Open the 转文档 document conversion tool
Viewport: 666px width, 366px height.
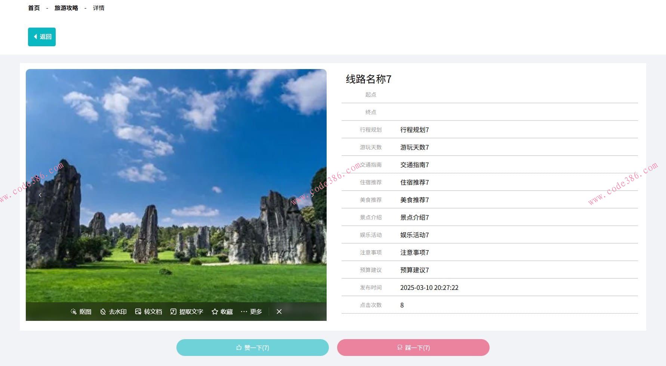point(138,312)
